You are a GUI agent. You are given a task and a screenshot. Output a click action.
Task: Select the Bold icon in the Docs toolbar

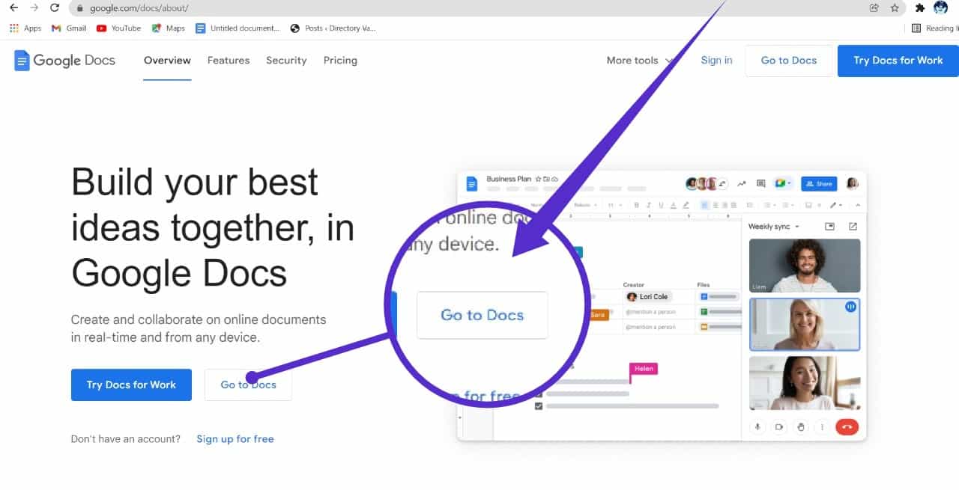click(x=636, y=205)
